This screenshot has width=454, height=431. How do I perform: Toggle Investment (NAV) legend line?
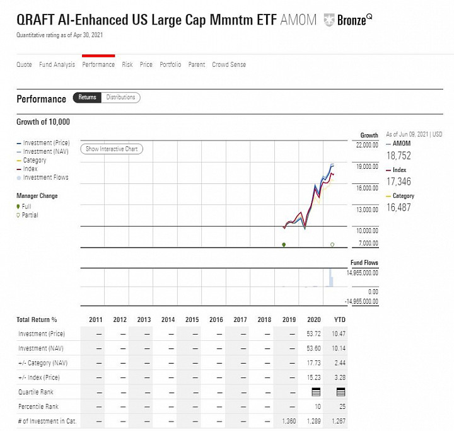tap(43, 152)
